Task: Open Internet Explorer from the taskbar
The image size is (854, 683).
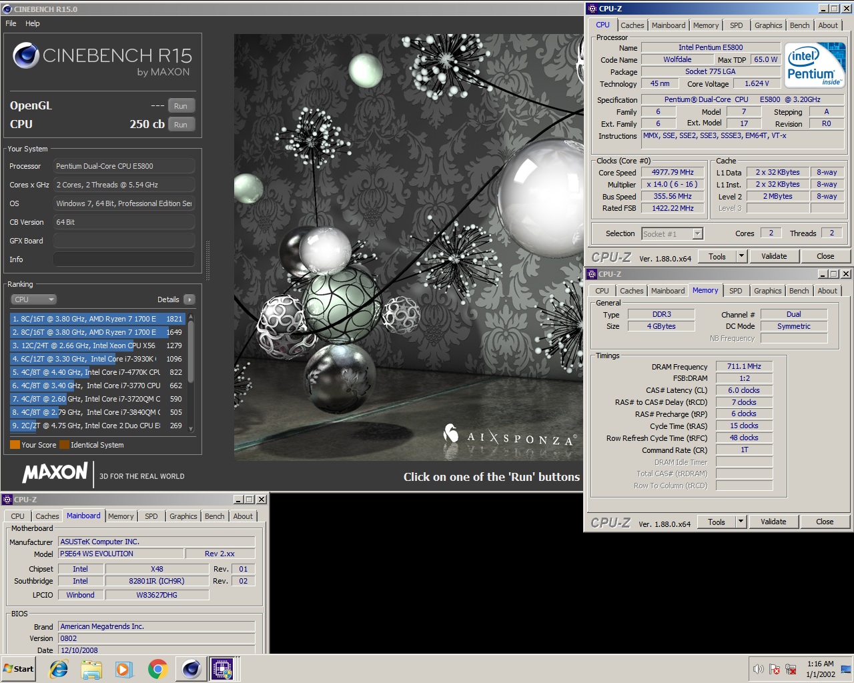Action: click(x=59, y=668)
